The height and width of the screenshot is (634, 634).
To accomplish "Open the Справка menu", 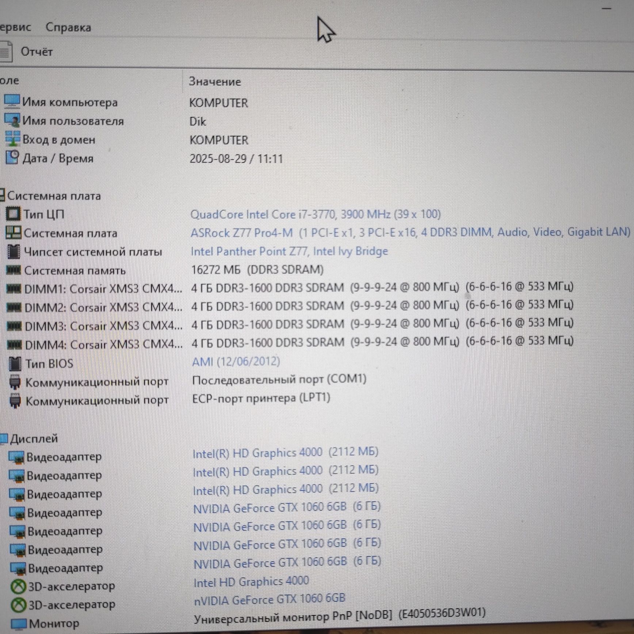I will click(68, 27).
